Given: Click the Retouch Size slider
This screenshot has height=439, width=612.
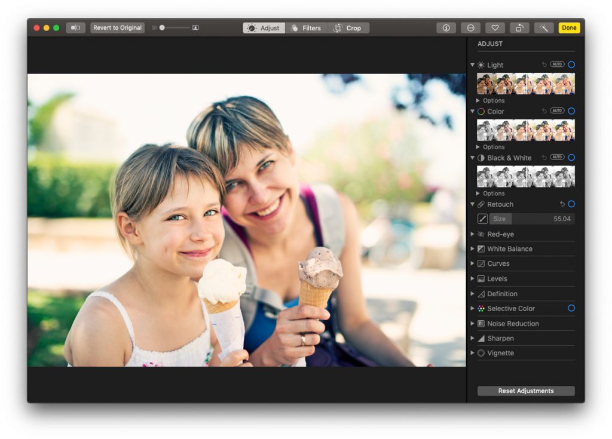Looking at the screenshot, I should tap(532, 219).
